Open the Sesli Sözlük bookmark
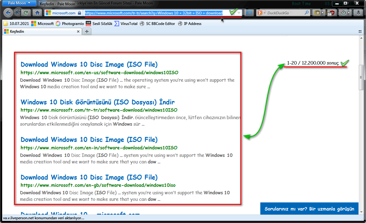The height and width of the screenshot is (223, 366). [x=99, y=24]
